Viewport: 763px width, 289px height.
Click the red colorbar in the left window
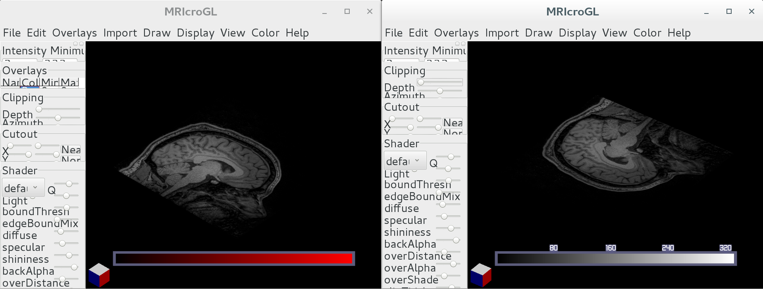234,259
